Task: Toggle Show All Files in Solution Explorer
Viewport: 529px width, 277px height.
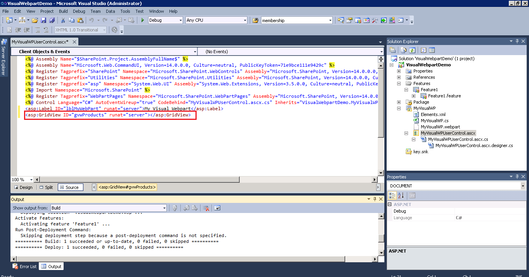Action: coord(403,50)
